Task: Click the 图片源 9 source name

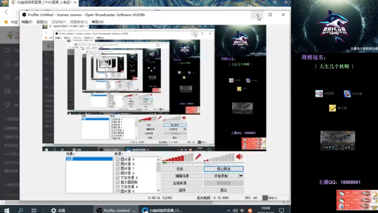Action: pyautogui.click(x=127, y=160)
